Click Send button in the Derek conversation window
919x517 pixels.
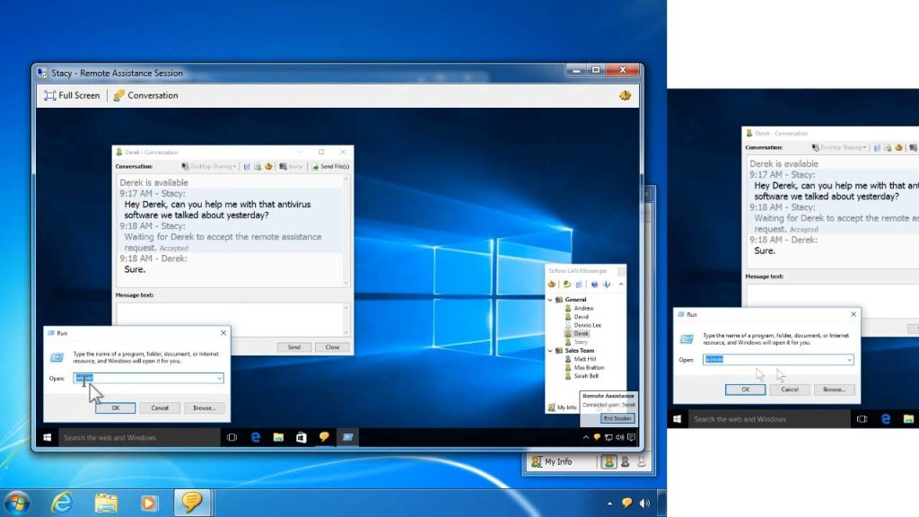tap(293, 347)
